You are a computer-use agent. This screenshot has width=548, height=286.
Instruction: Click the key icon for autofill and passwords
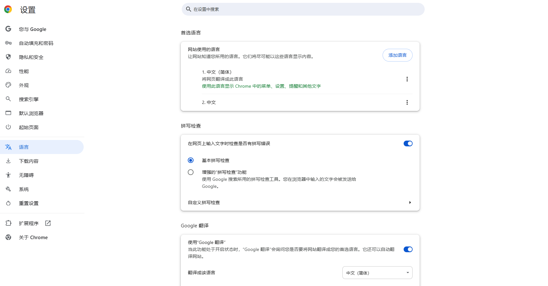[8, 43]
